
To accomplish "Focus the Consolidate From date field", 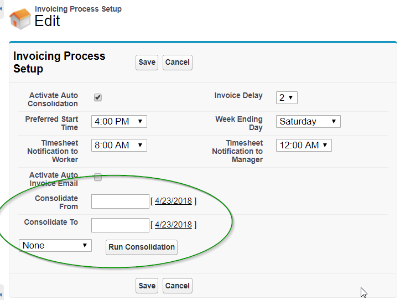I will 120,201.
